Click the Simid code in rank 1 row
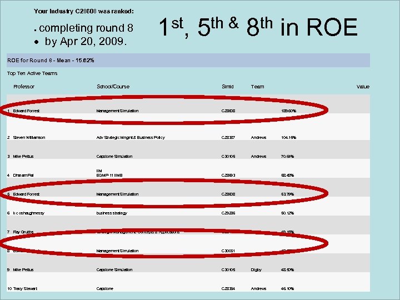The width and height of the screenshot is (400, 300). click(228, 111)
